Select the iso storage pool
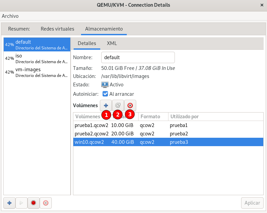267x213 pixels. (x=37, y=58)
